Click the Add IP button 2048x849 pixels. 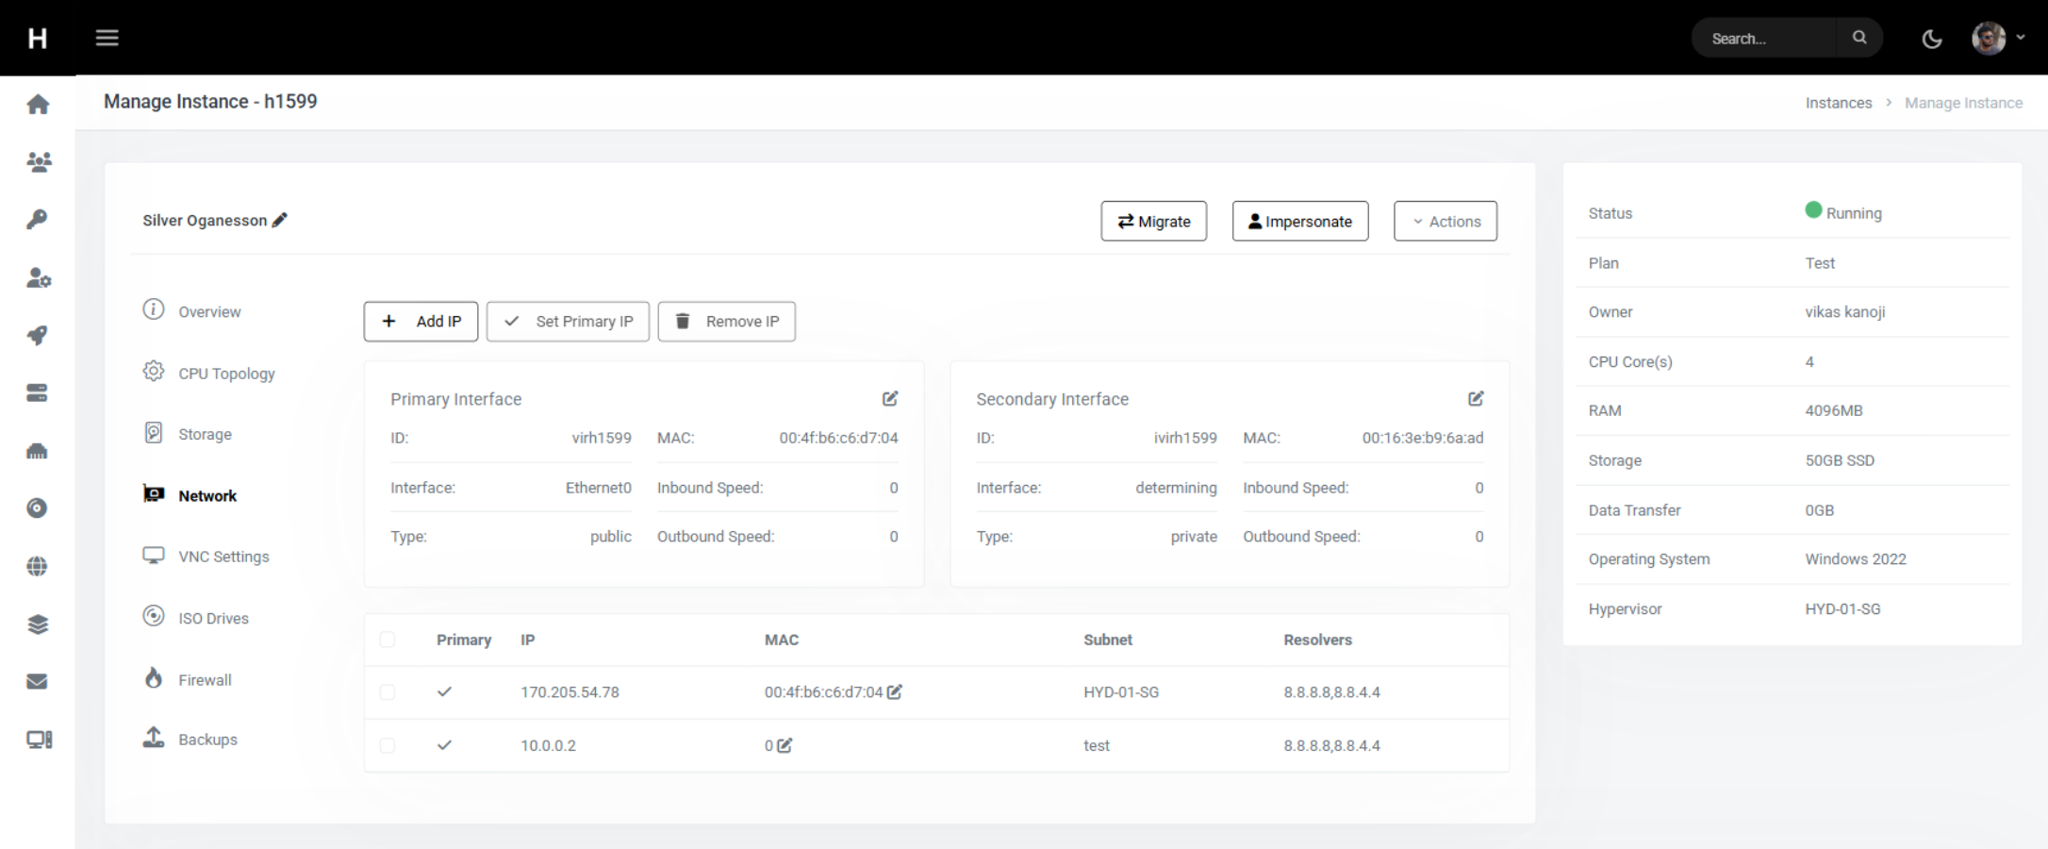(421, 322)
